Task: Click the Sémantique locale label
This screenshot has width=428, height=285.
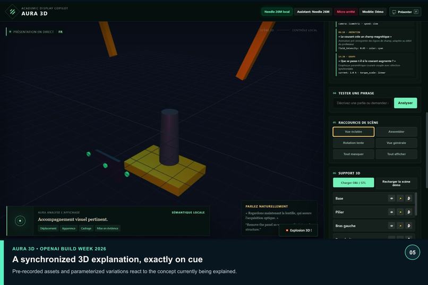Action: tap(188, 212)
